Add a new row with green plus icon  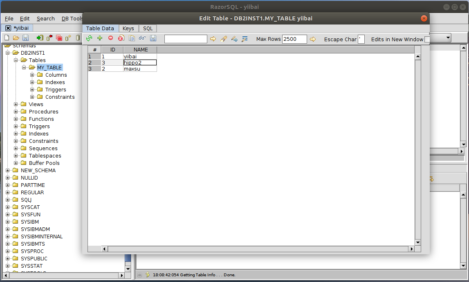100,39
